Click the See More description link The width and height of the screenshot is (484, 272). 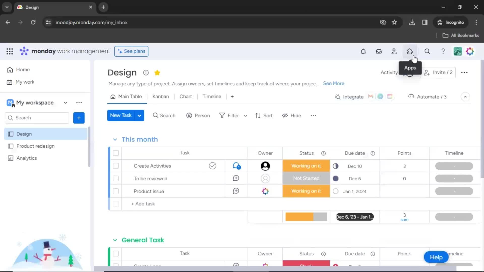tap(334, 83)
